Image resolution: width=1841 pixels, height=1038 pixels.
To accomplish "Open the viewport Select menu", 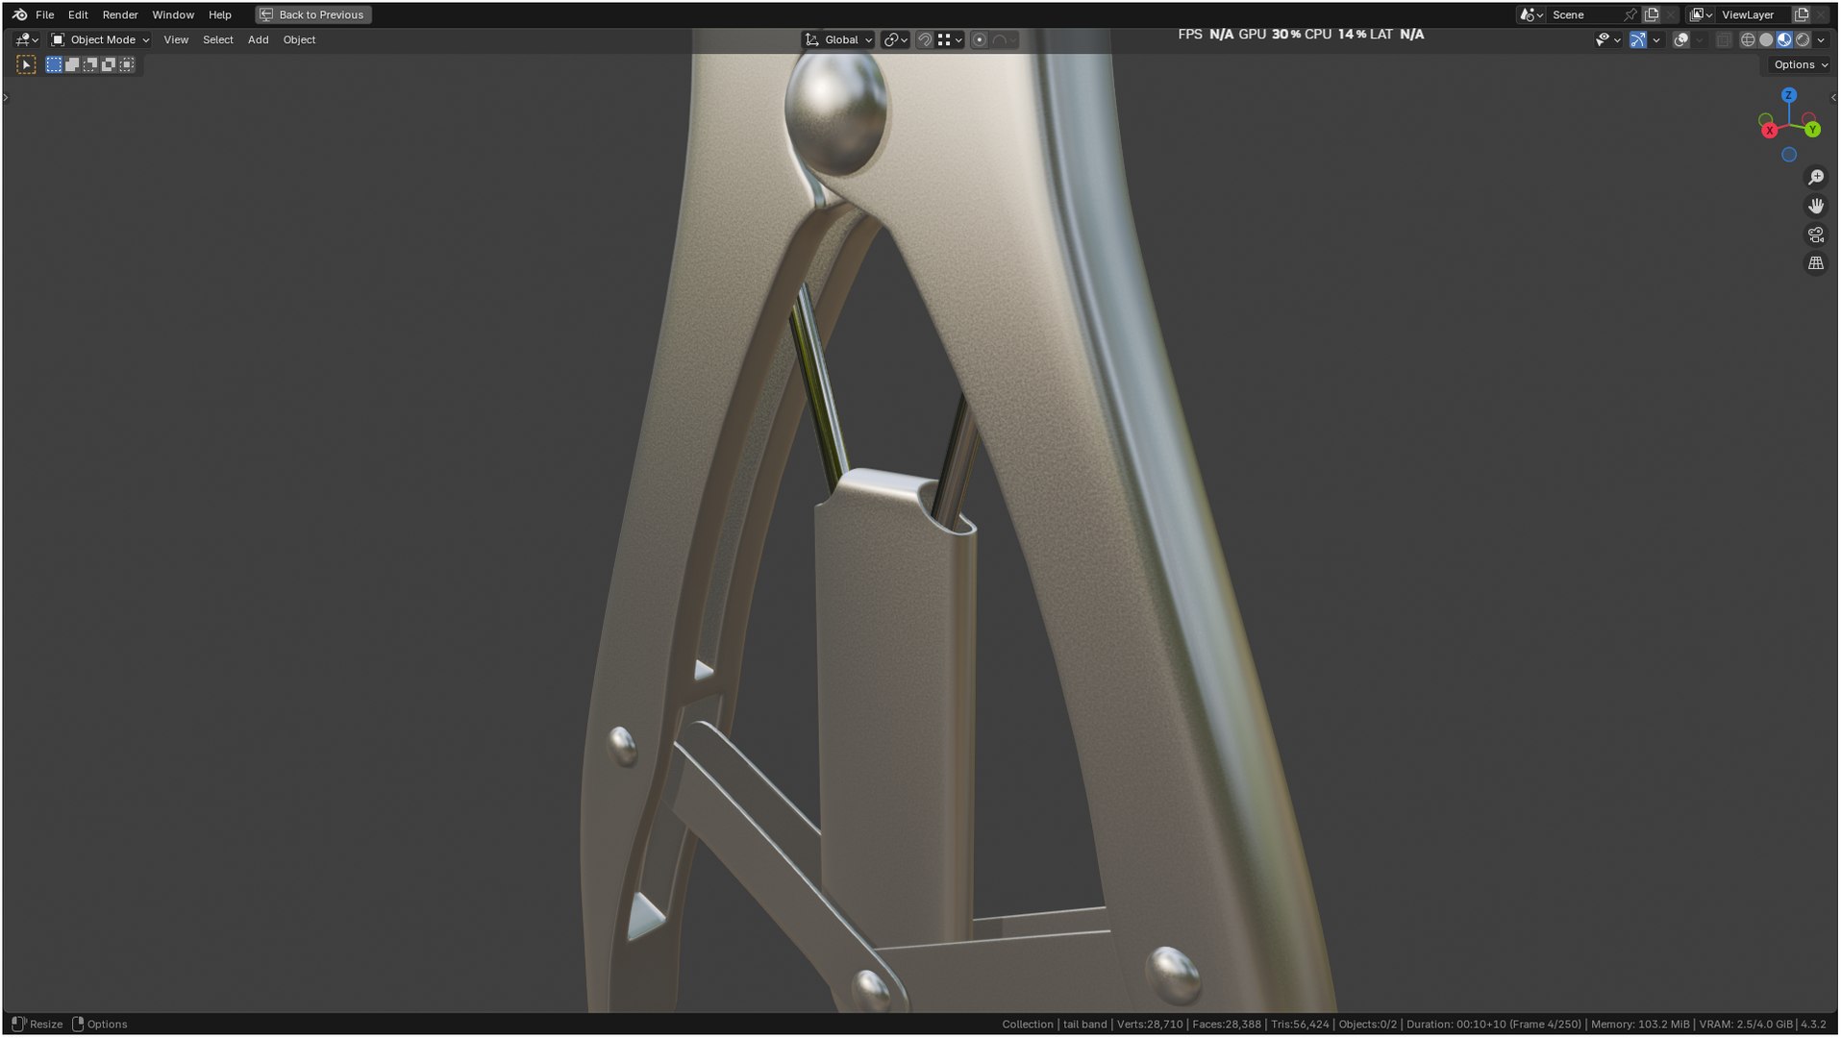I will click(218, 39).
